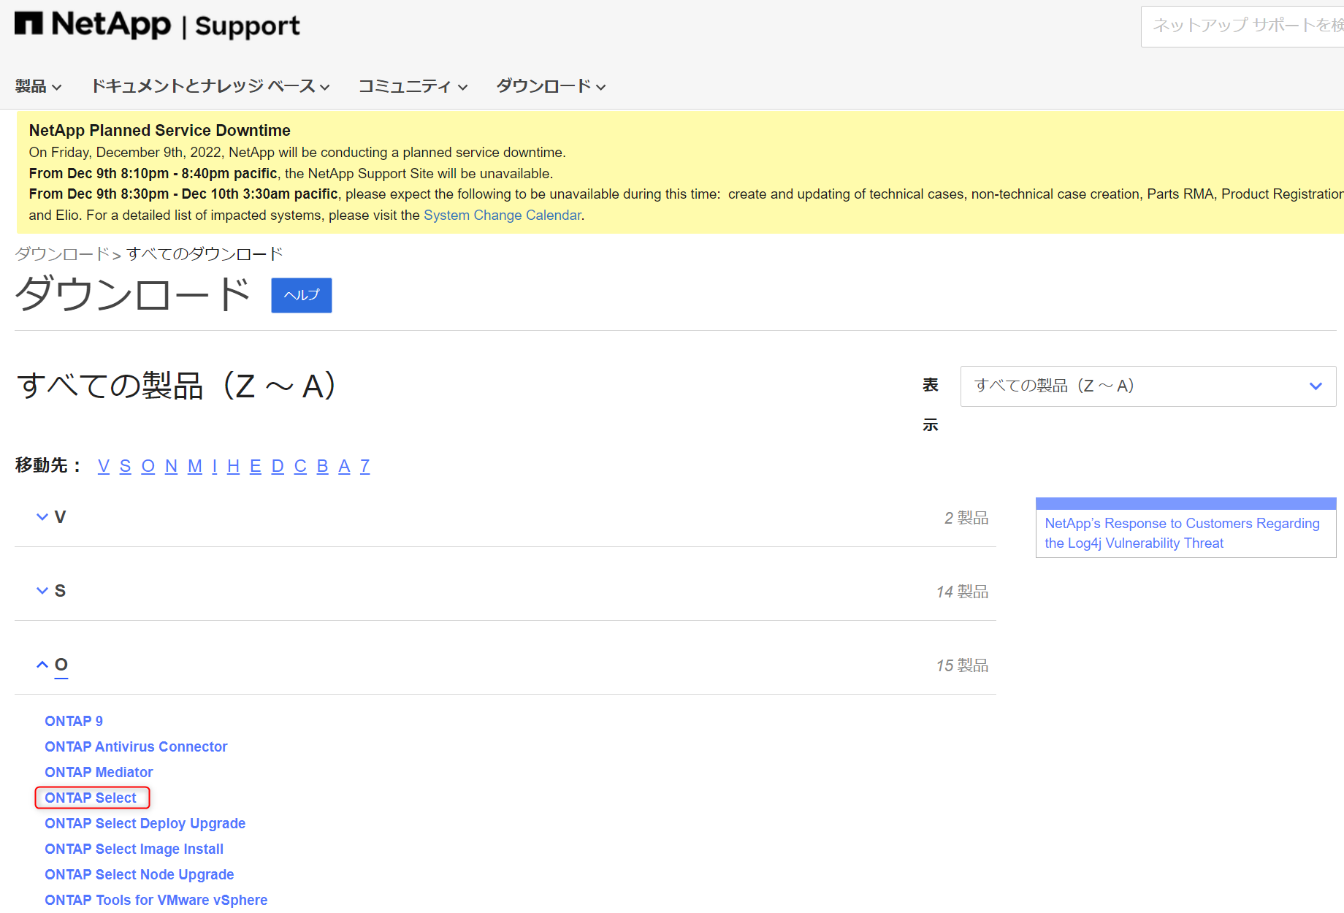Click すべてのダウンロード in the breadcrumb
The height and width of the screenshot is (913, 1344).
pos(203,253)
